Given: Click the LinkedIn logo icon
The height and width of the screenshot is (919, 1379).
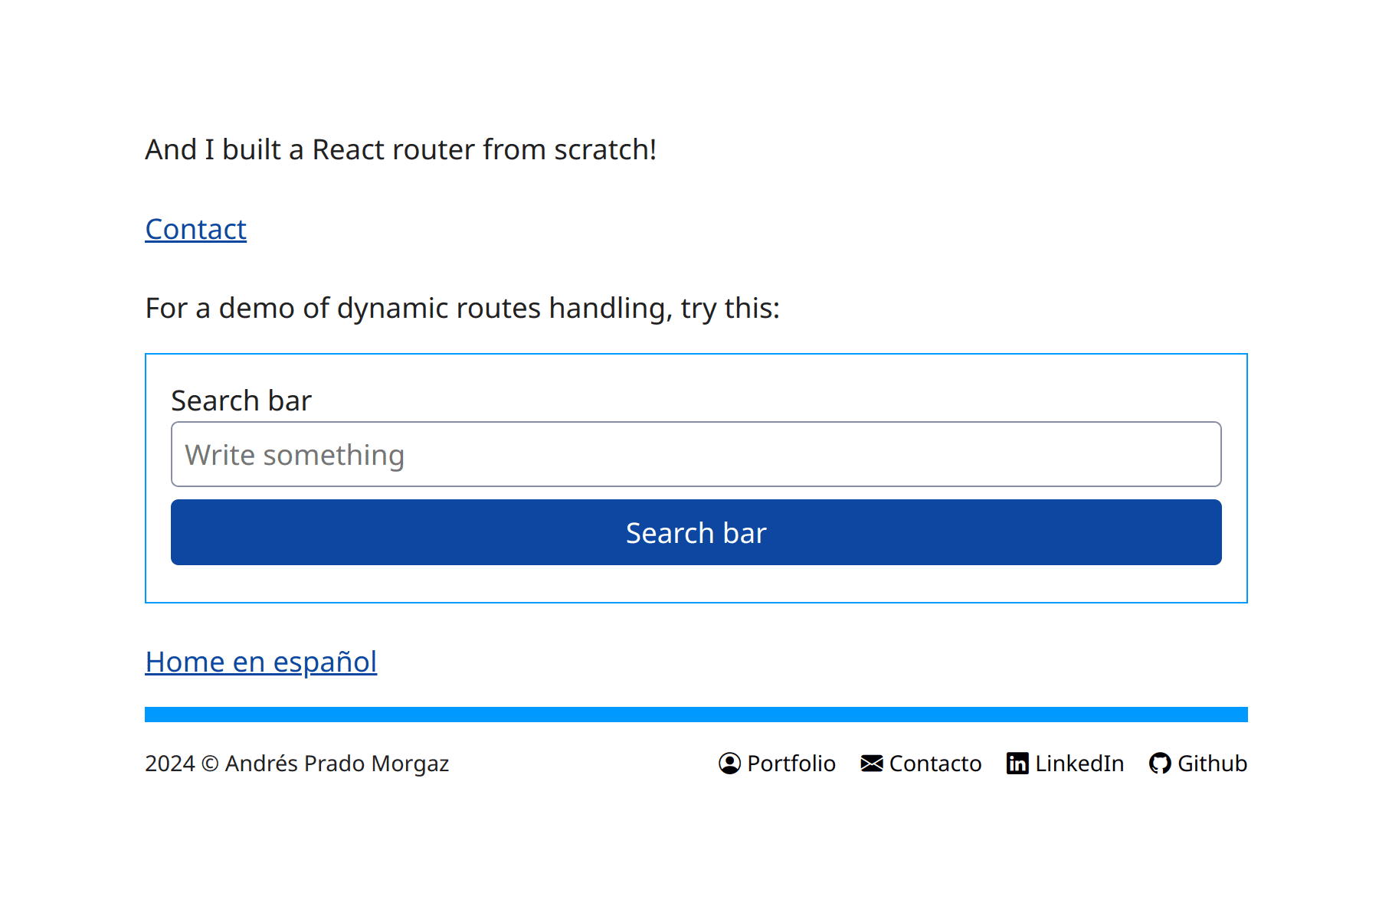Looking at the screenshot, I should click(1017, 764).
